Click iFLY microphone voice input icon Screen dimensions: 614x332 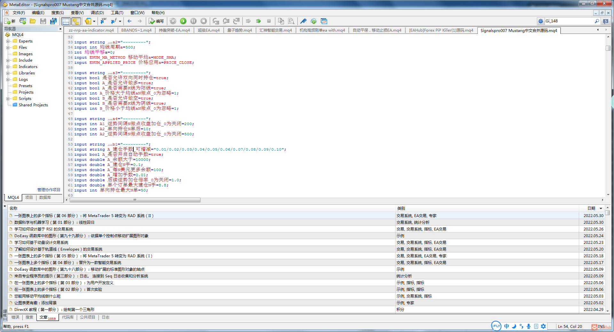[529, 326]
